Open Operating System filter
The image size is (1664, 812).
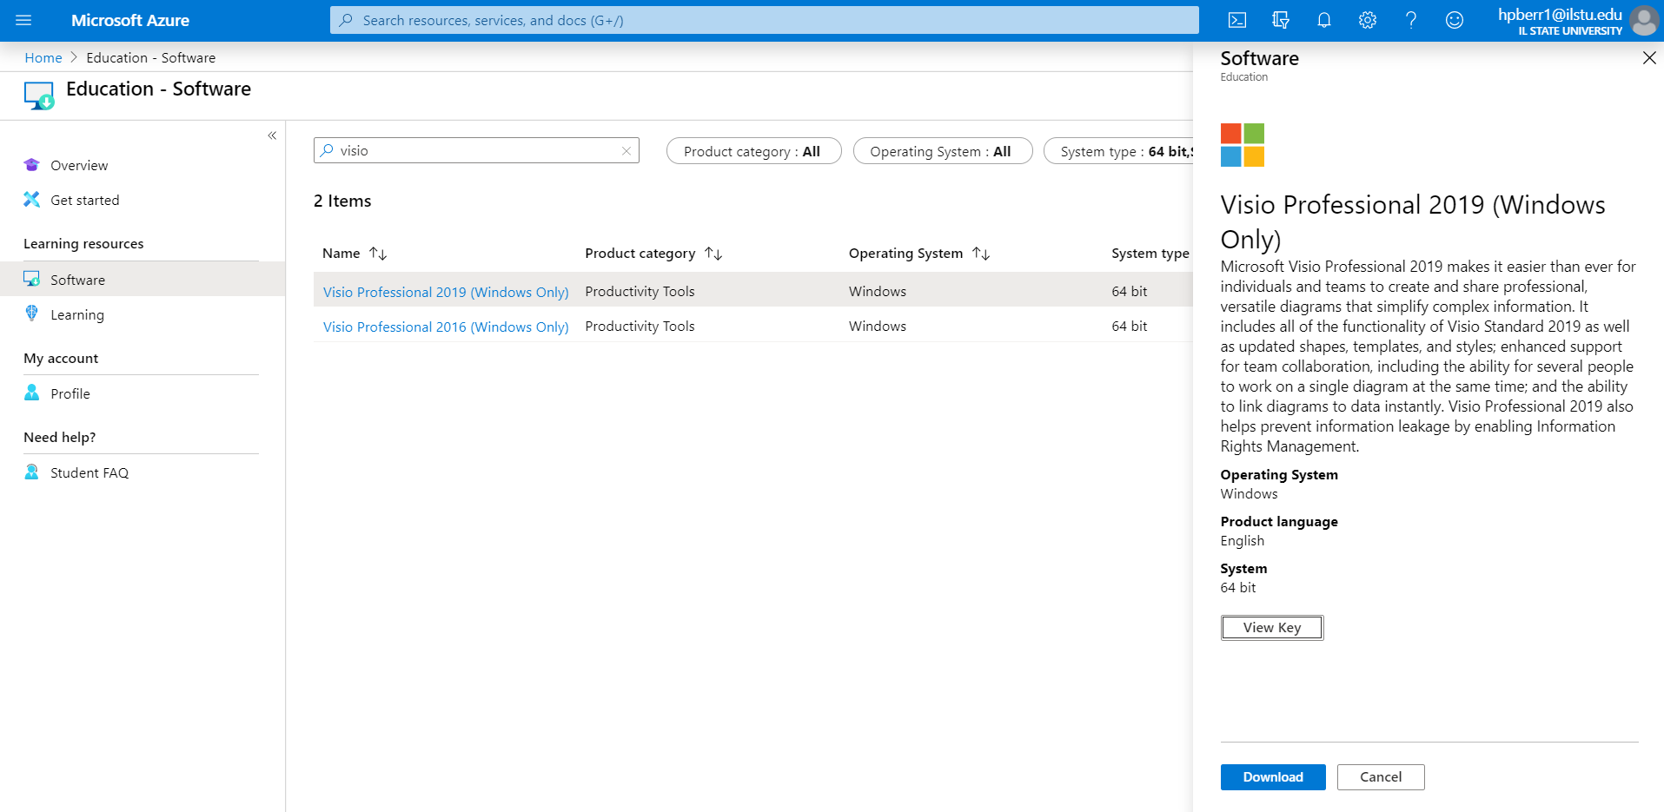click(x=943, y=150)
